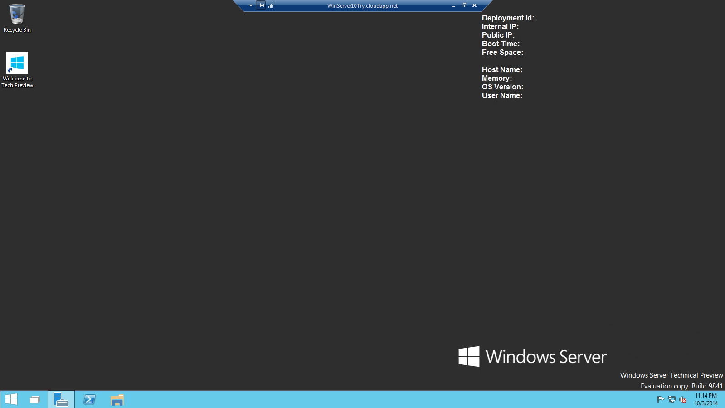Open Task View from the taskbar

tap(35, 400)
